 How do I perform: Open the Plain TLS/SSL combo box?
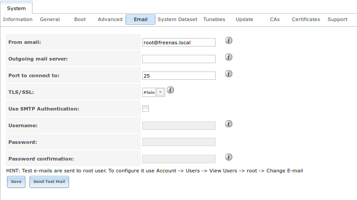pos(153,93)
